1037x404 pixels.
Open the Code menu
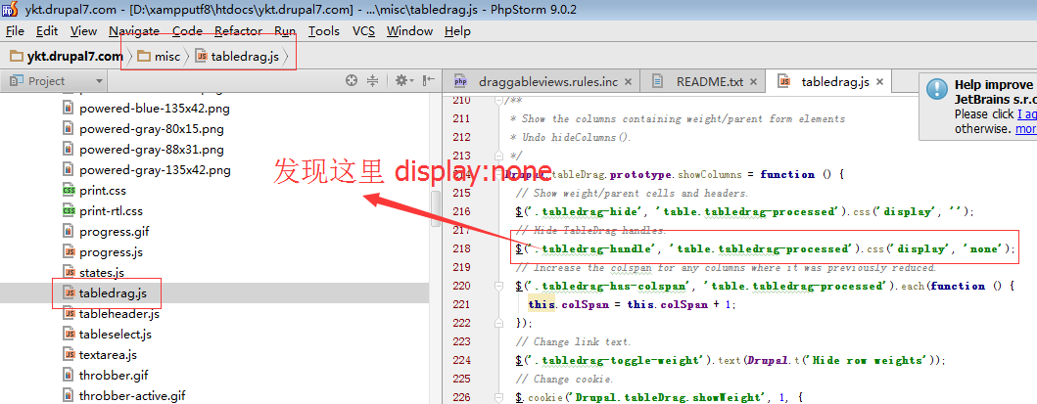tap(187, 31)
